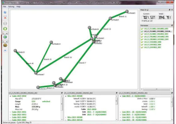The height and width of the screenshot is (124, 176).
Task: Open the Solving menu
Action: click(11, 7)
